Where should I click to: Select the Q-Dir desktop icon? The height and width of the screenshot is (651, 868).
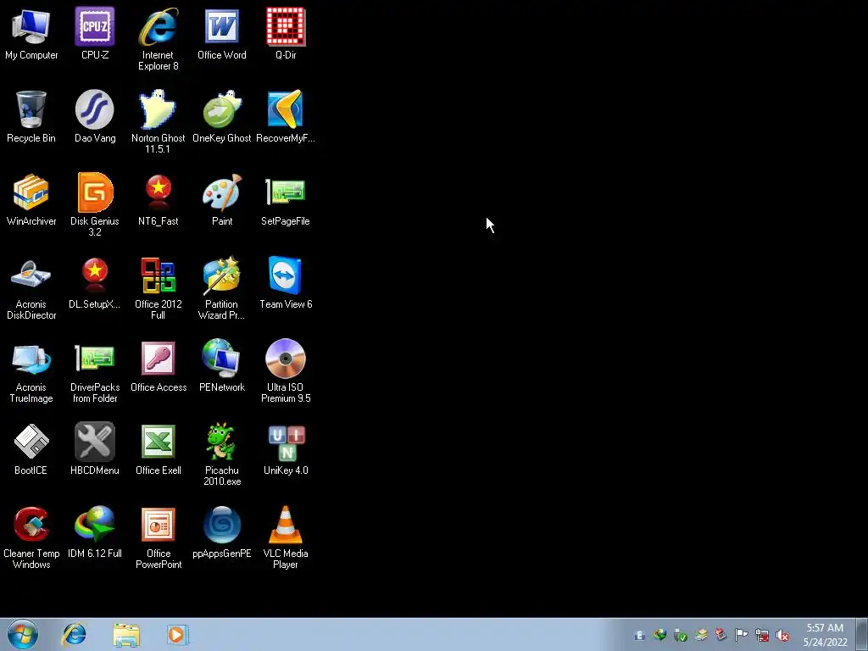click(286, 33)
